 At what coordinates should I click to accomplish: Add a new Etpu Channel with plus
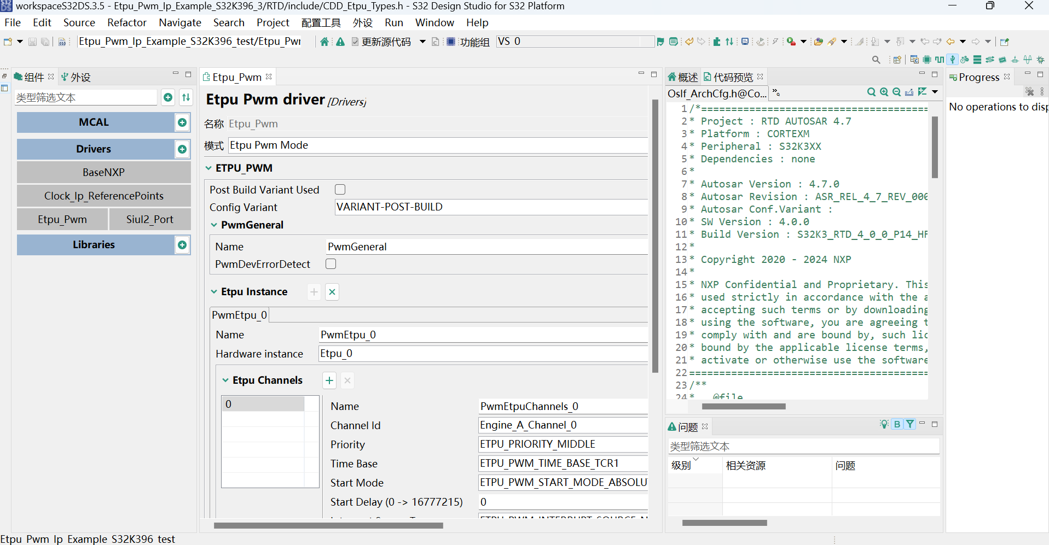coord(329,380)
